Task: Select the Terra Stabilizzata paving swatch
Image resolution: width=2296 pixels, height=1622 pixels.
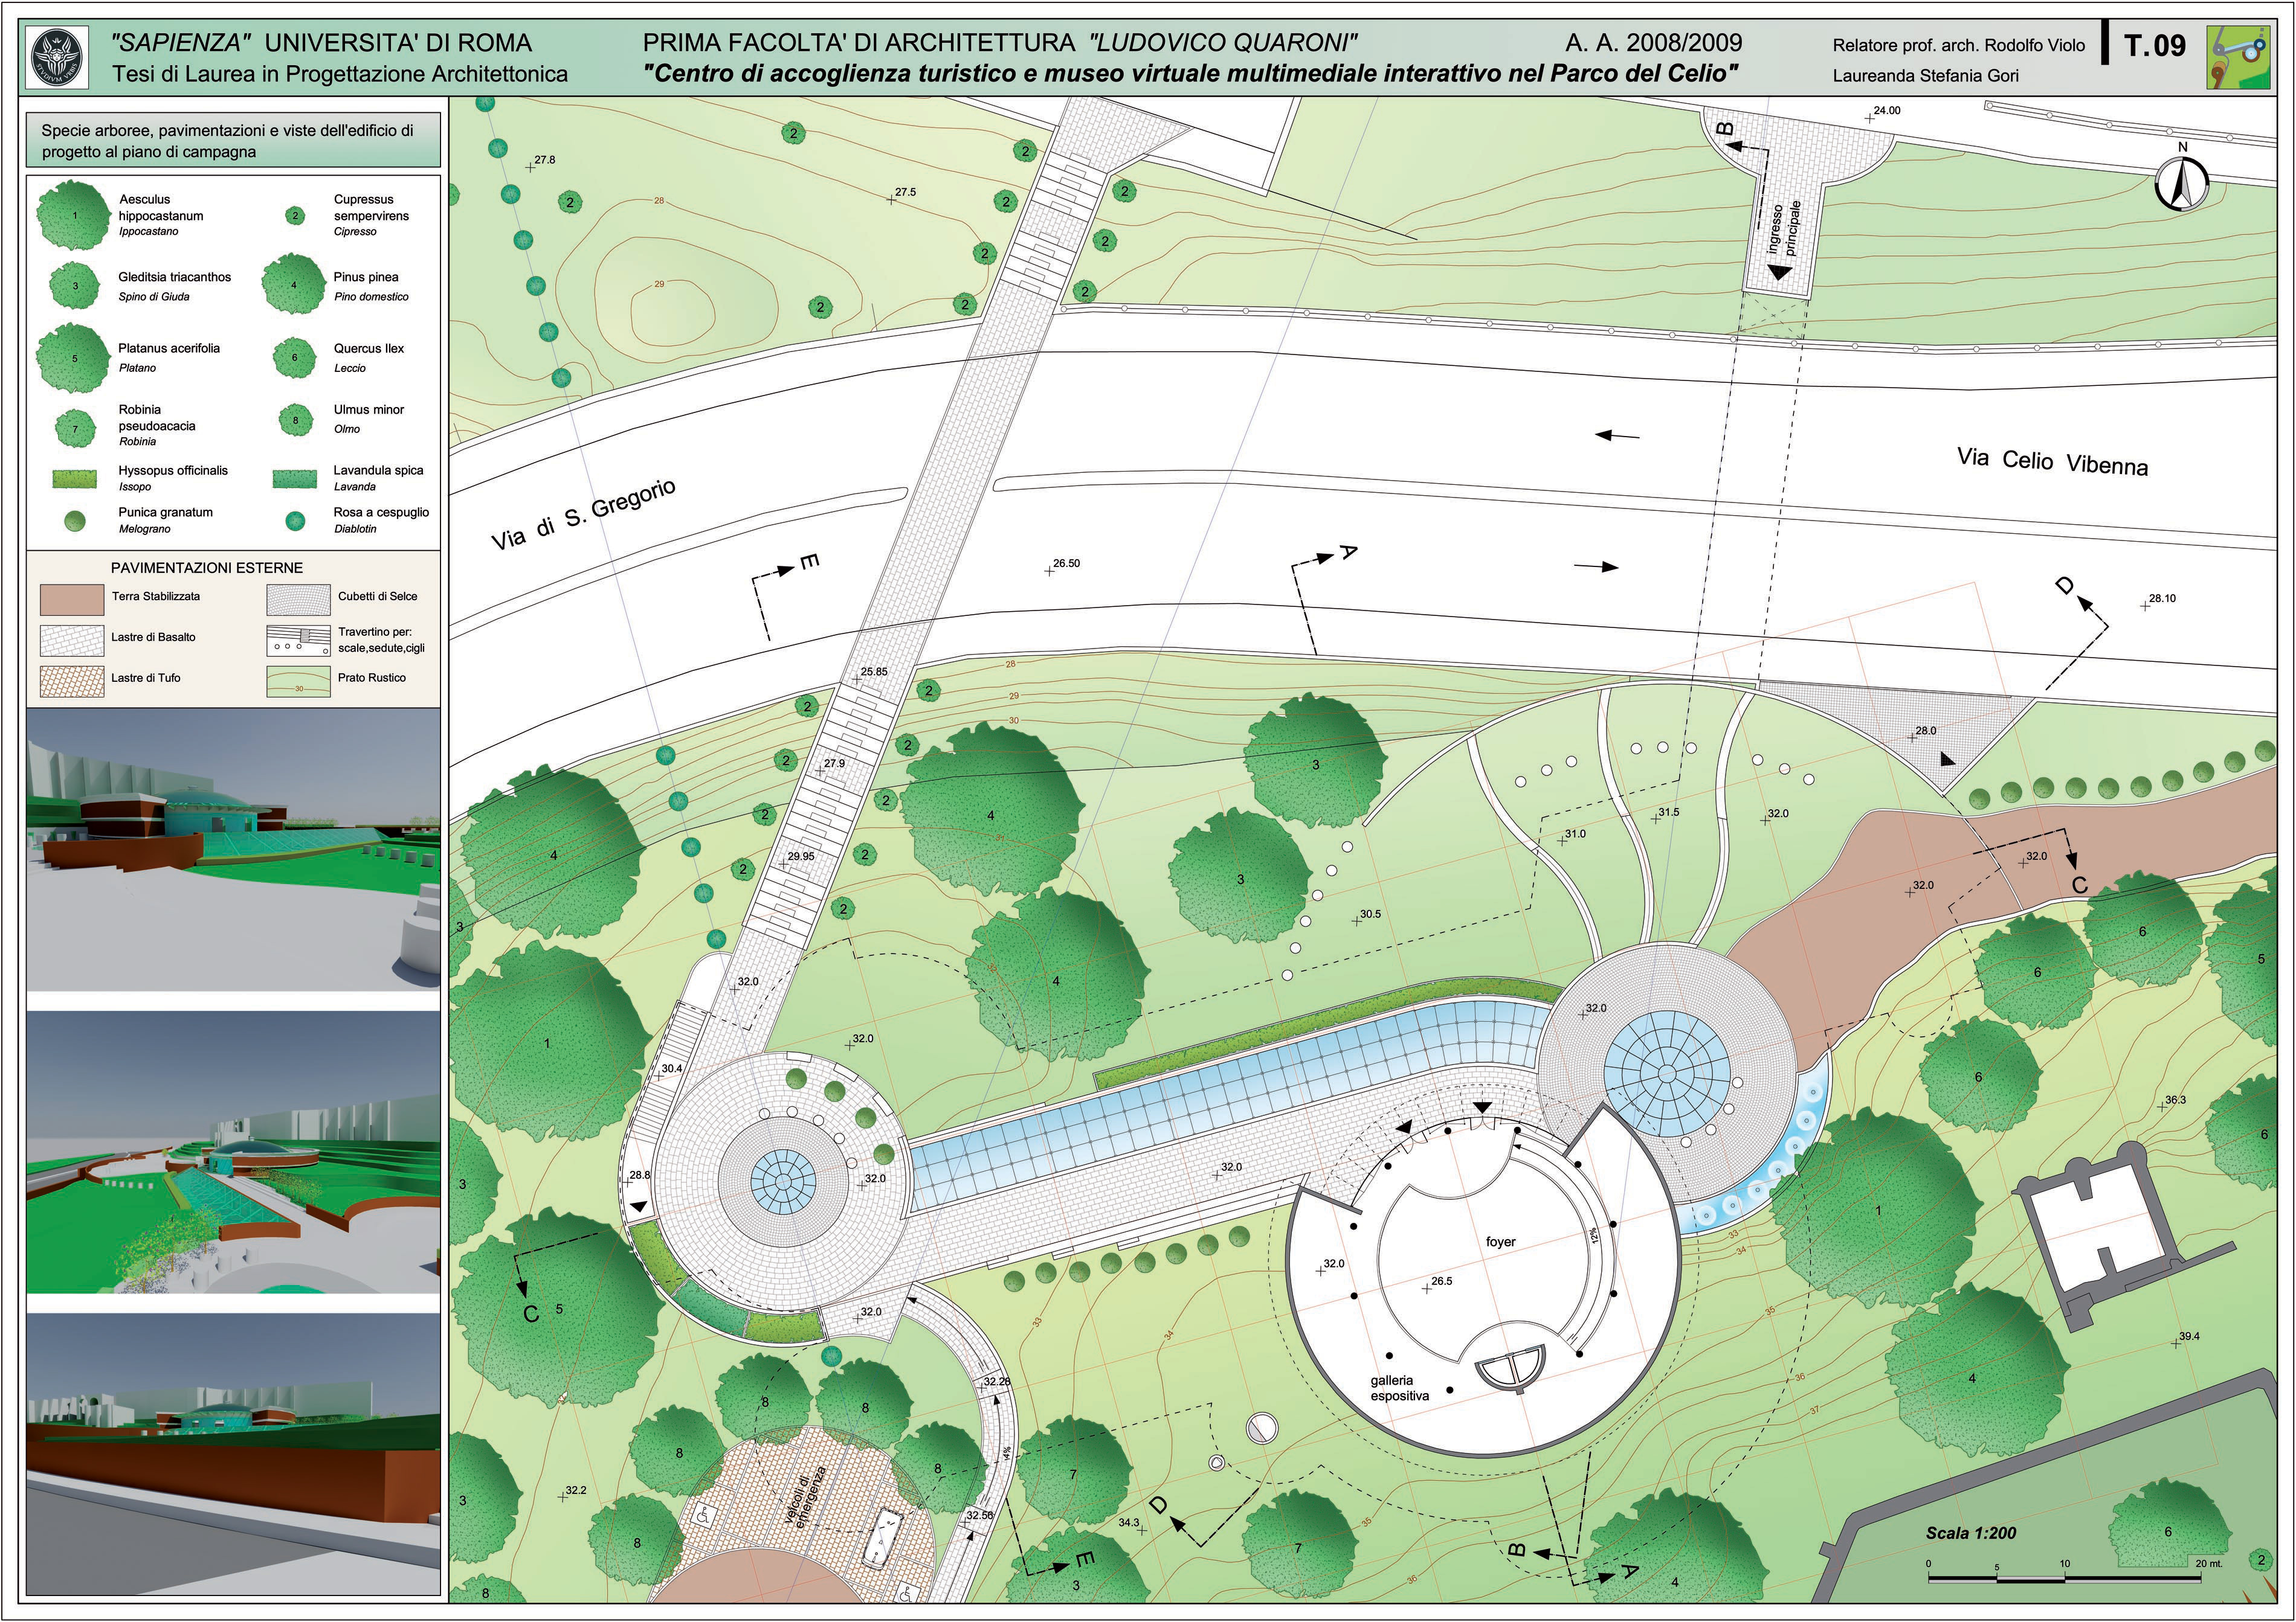Action: (x=72, y=600)
